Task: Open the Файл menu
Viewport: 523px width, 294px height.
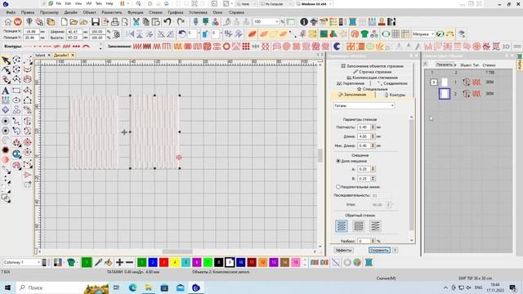Action: [11, 12]
